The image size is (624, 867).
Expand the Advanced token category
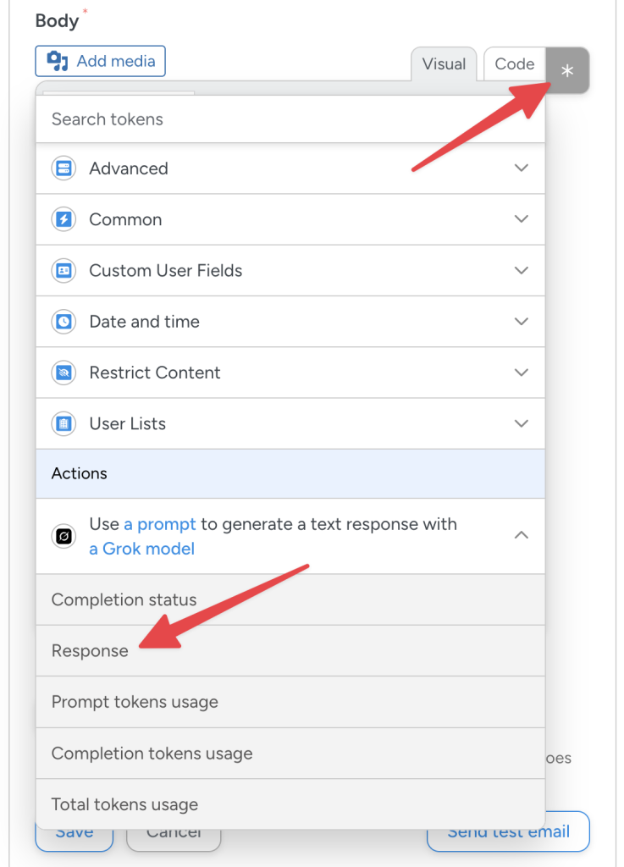pyautogui.click(x=522, y=168)
